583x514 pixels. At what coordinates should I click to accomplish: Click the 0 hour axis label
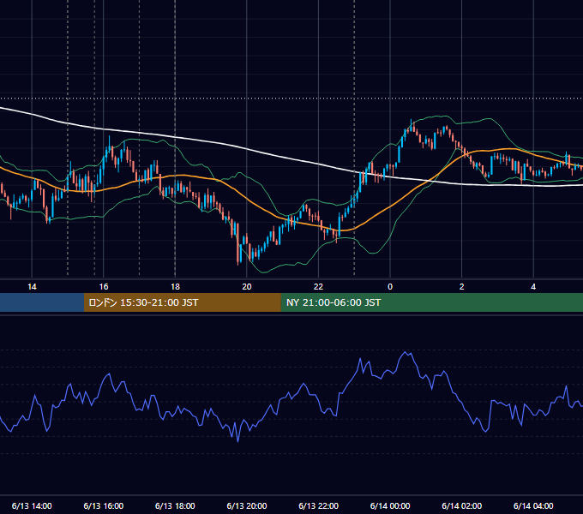pyautogui.click(x=390, y=287)
